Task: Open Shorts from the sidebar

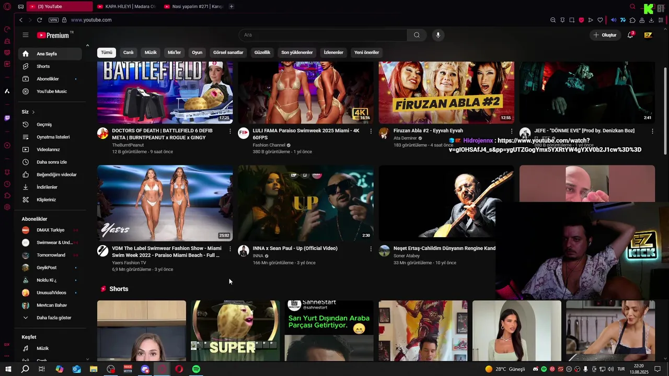Action: click(50, 66)
